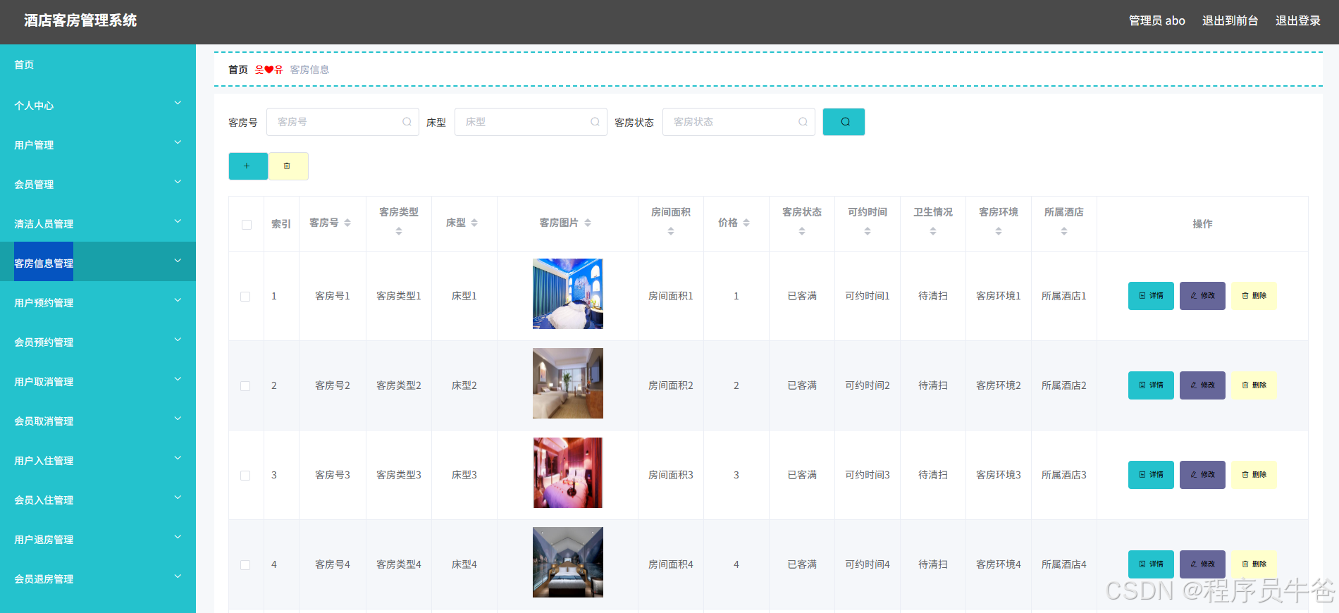Sort by 客房环境 column arrows
The image size is (1339, 613).
click(999, 231)
